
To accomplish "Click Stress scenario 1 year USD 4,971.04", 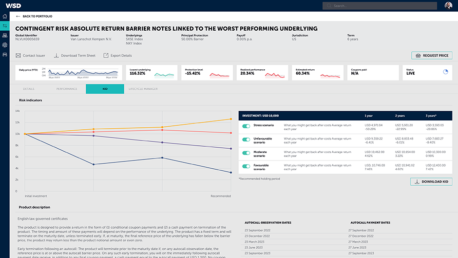I will [374, 125].
